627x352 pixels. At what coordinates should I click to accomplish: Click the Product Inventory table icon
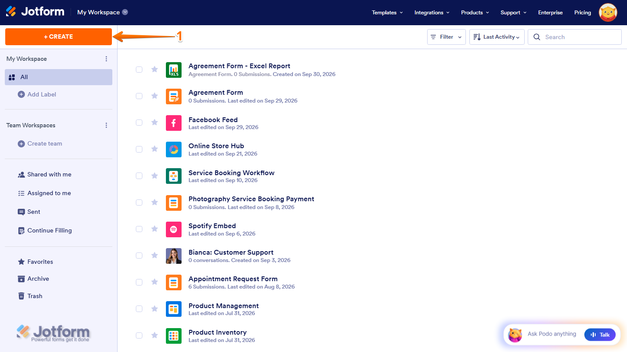tap(174, 336)
